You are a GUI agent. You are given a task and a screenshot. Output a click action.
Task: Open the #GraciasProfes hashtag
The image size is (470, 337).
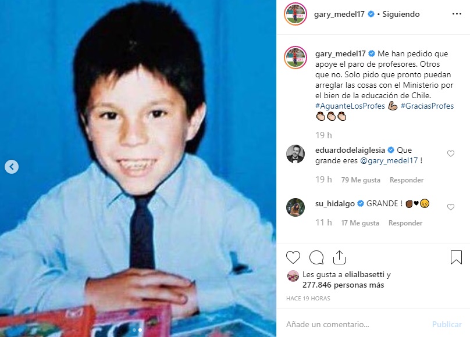pyautogui.click(x=427, y=106)
